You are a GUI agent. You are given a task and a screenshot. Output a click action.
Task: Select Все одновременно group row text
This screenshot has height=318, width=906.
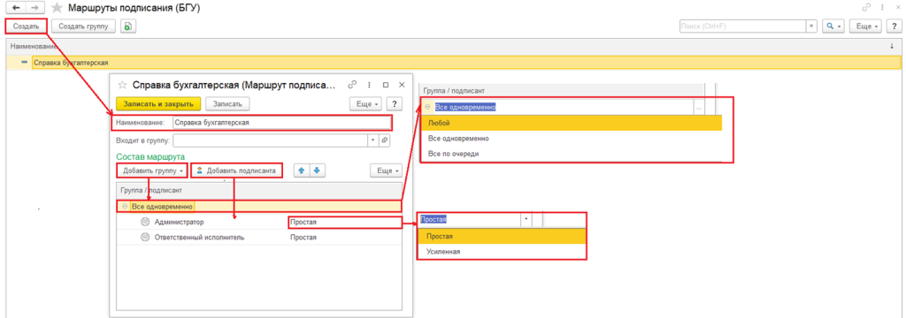[163, 206]
